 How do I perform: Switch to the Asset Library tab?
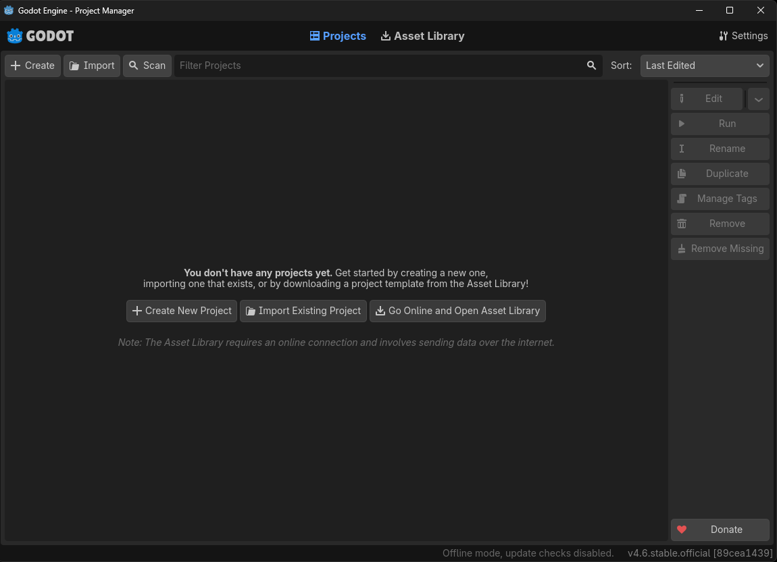(423, 36)
